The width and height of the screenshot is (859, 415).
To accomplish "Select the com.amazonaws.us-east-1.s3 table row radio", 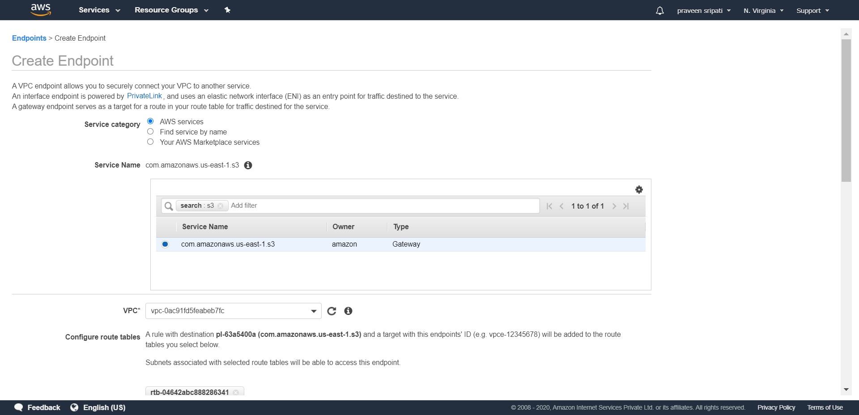I will point(165,244).
